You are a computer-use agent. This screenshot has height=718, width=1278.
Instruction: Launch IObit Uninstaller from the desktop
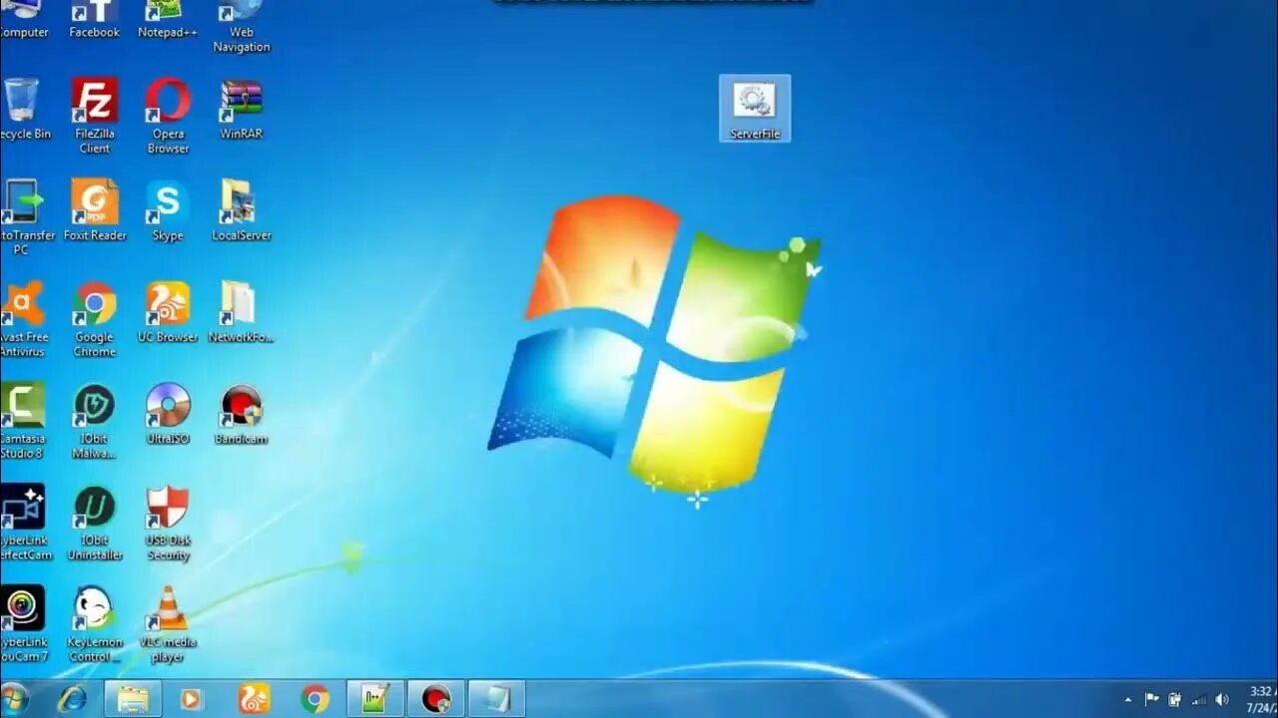click(95, 523)
